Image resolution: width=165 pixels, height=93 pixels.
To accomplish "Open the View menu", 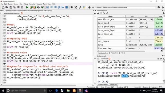I will (x=49, y=4).
